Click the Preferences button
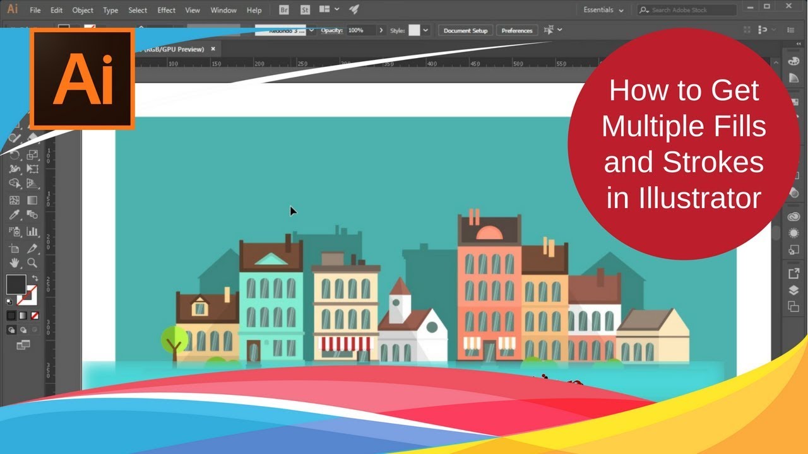The width and height of the screenshot is (808, 454). 517,30
